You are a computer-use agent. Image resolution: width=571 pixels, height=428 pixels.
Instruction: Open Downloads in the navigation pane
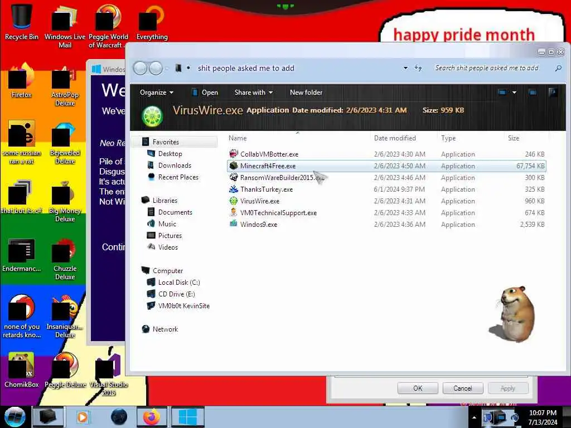click(x=175, y=165)
